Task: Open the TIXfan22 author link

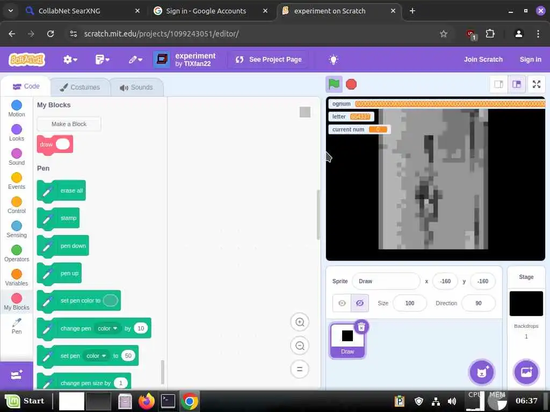Action: click(x=197, y=64)
